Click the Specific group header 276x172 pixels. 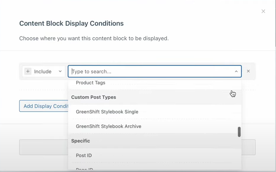point(81,141)
